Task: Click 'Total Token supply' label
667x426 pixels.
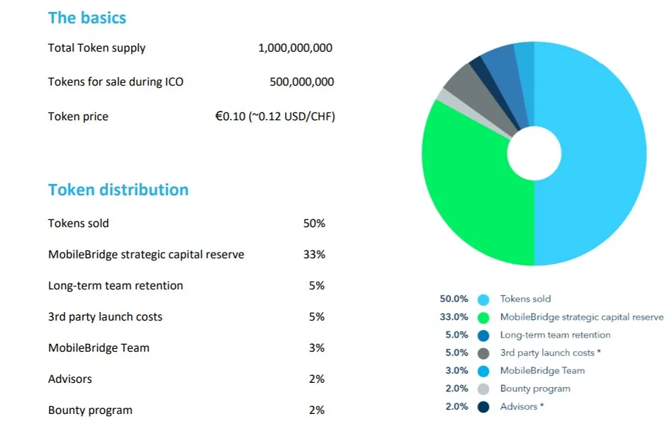Action: point(96,48)
